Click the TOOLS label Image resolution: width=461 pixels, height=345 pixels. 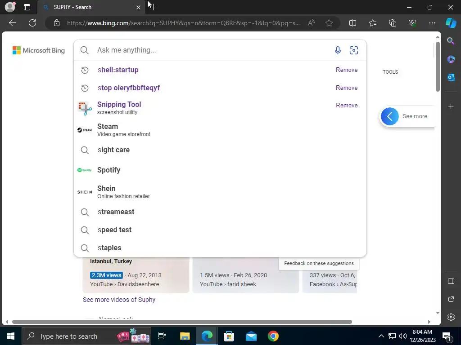[x=390, y=72]
